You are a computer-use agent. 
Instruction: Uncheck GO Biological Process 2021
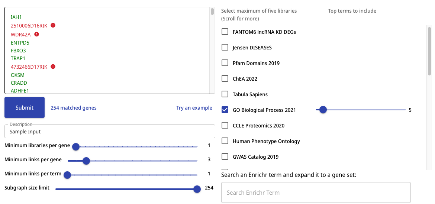225,110
